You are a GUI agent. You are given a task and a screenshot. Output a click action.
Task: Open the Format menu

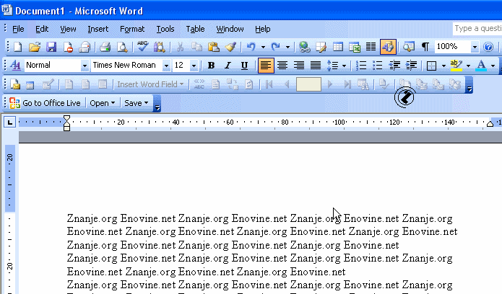click(132, 29)
